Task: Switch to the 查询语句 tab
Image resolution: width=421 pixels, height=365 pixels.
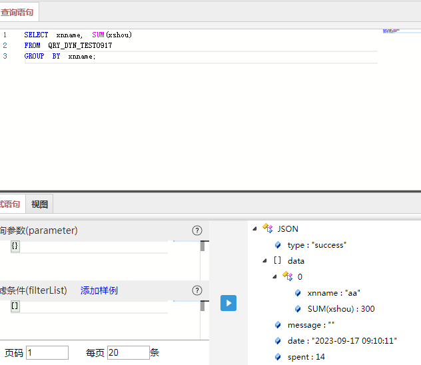Action: coord(17,12)
